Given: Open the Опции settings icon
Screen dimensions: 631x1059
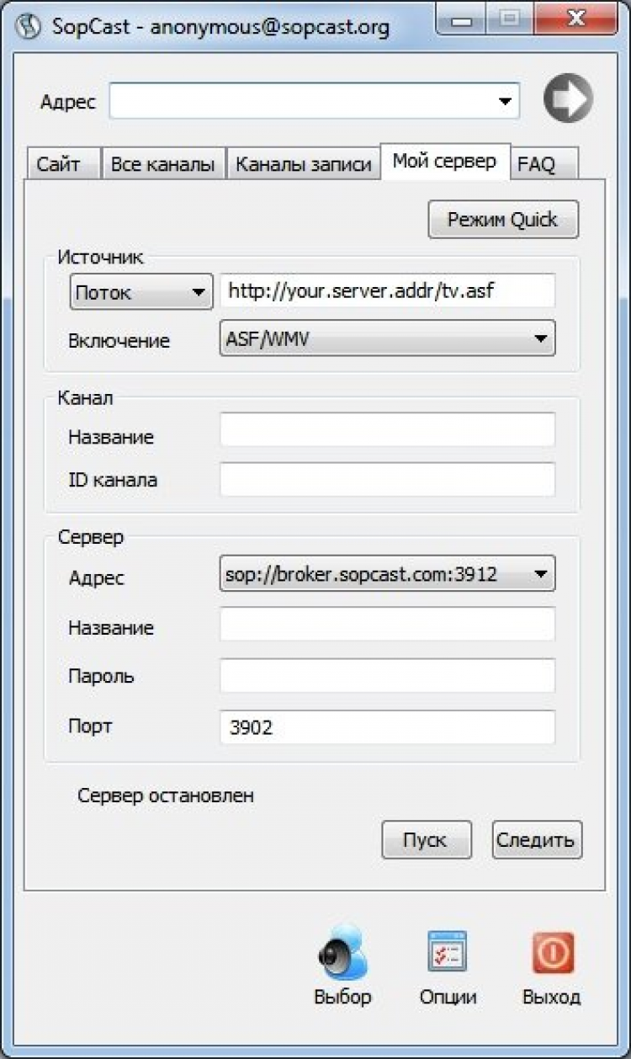Looking at the screenshot, I should (448, 951).
